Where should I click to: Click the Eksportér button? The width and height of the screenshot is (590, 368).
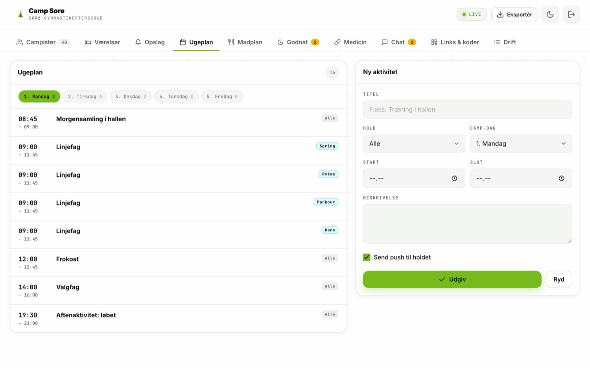514,15
